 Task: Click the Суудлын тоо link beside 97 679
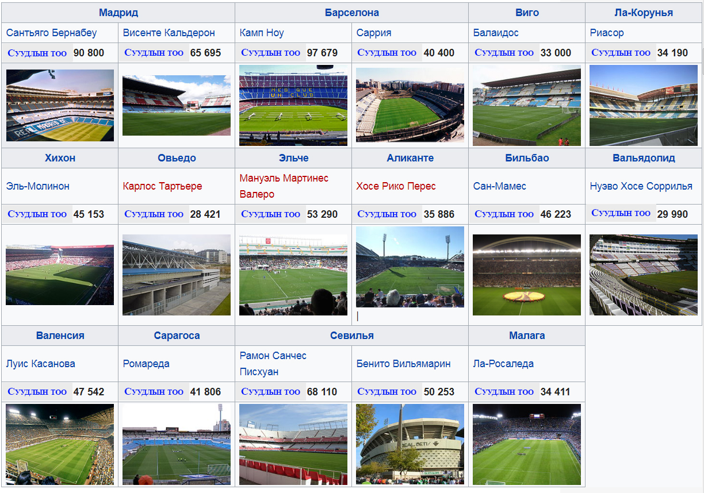[270, 53]
